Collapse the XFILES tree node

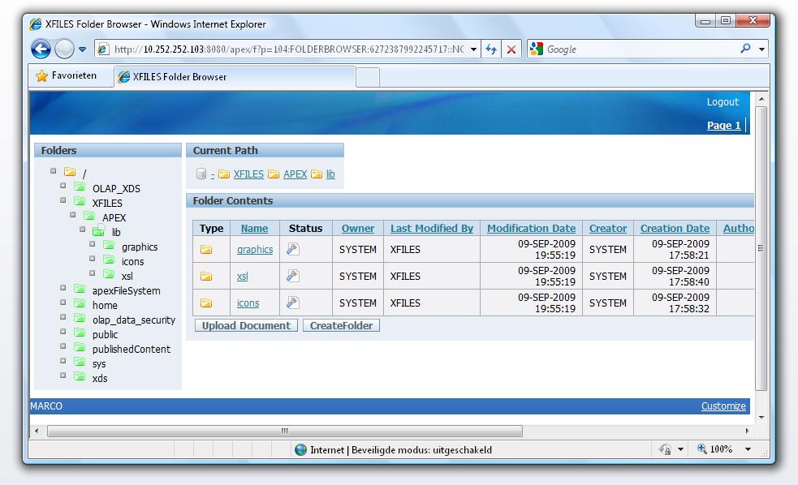[63, 201]
